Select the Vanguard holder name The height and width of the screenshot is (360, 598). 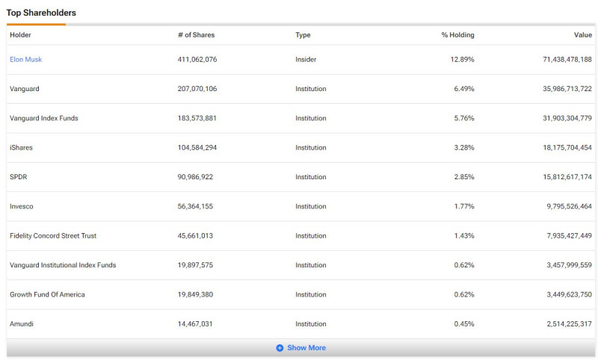[x=25, y=89]
